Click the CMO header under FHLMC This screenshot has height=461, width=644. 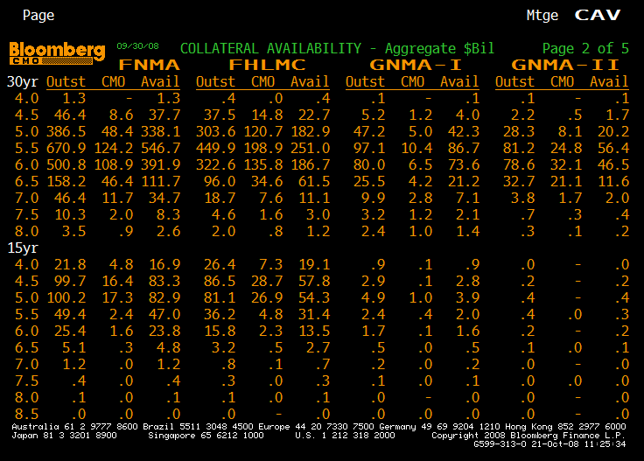(263, 82)
